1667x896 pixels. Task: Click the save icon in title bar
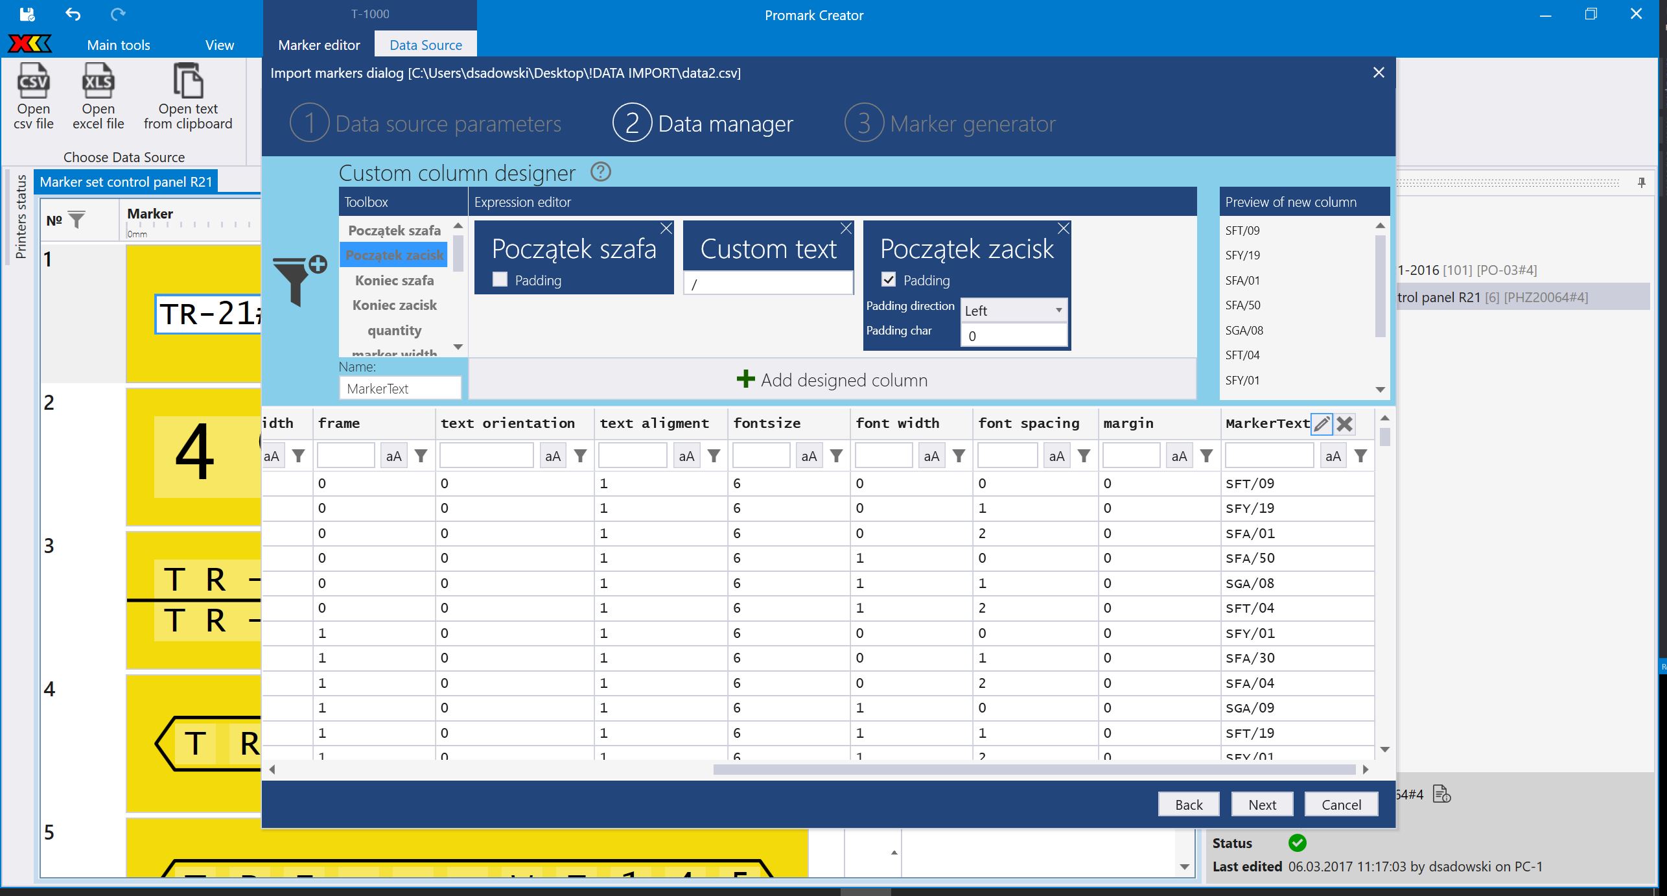[x=27, y=14]
